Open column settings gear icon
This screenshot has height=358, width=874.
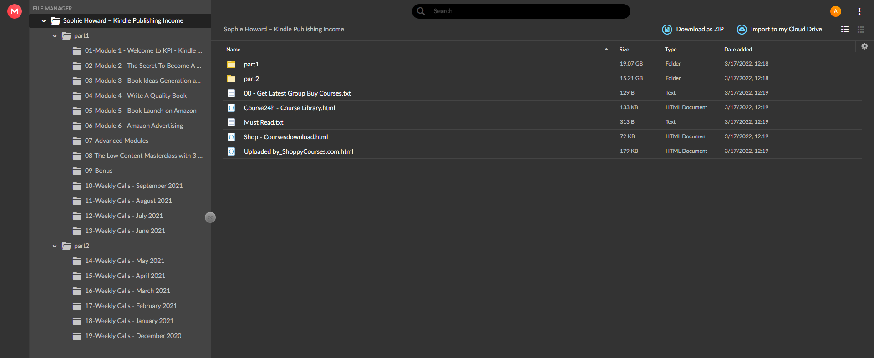point(864,46)
